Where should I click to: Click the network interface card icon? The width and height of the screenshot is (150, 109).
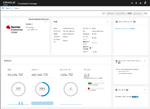pos(116,61)
